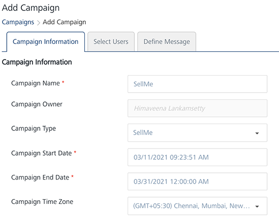Click the Campaign Type label
Viewport: 279px width, 223px height.
[x=34, y=129]
